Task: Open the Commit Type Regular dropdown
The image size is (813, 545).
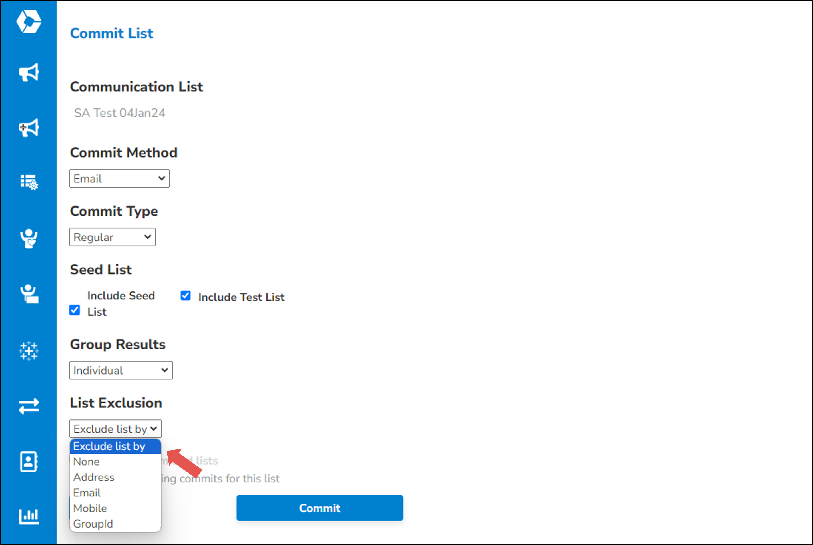Action: [113, 237]
